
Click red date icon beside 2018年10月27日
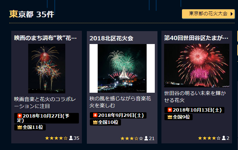click(x=20, y=116)
